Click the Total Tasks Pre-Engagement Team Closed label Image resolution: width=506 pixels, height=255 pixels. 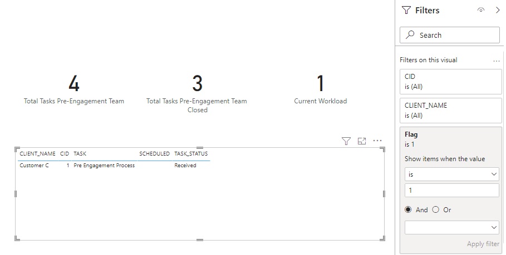click(197, 106)
